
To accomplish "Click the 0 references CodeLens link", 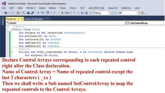I will [24, 49].
